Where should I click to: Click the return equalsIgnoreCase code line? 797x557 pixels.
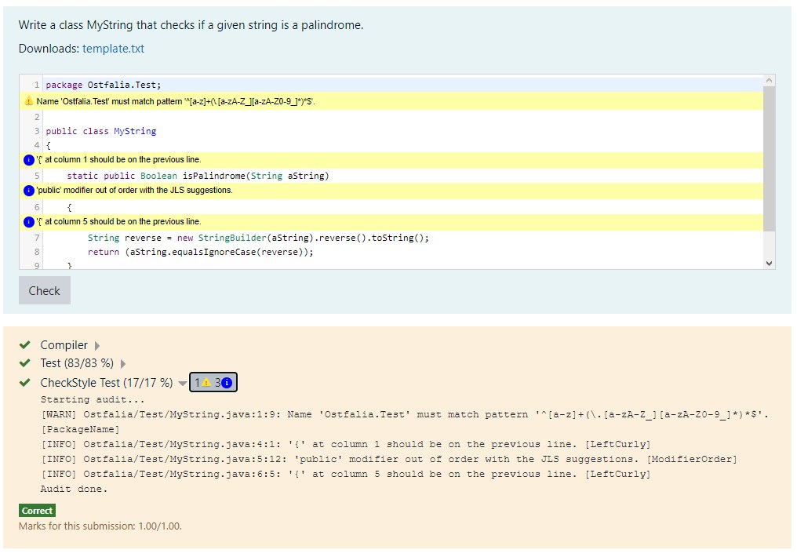200,252
